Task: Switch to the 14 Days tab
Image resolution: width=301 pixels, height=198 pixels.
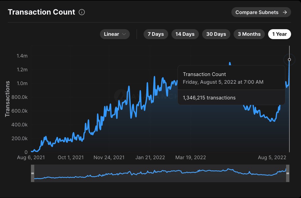Action: point(185,34)
